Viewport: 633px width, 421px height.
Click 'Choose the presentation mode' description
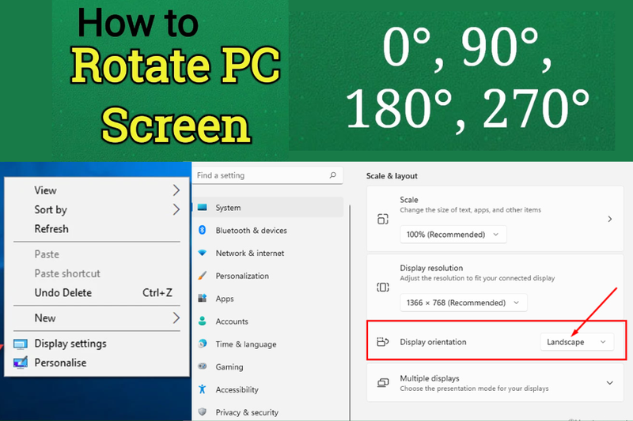coord(474,389)
